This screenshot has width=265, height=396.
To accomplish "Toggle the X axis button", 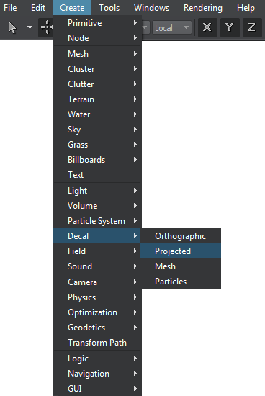I will click(x=207, y=27).
